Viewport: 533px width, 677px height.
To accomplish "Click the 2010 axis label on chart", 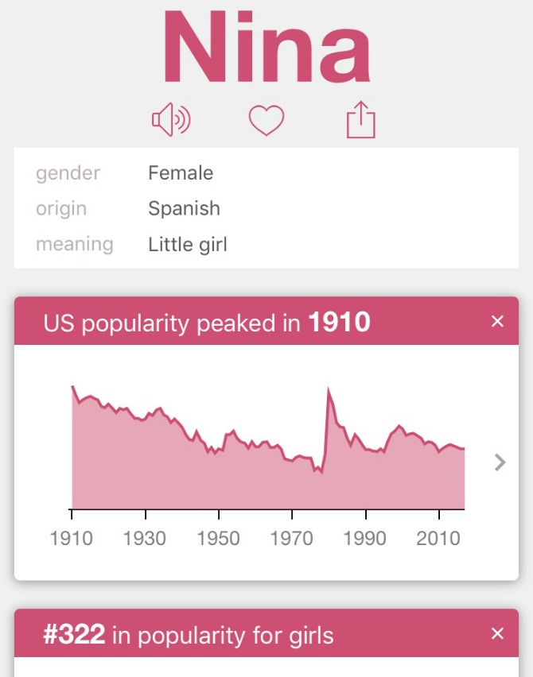I will pyautogui.click(x=438, y=539).
